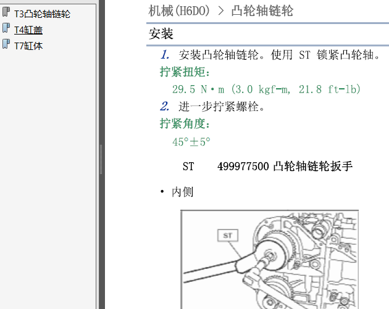Viewport: 389px width, 309px height.
Task: Click the 凸轮轴链轮扳手 tool name
Action: click(313, 167)
